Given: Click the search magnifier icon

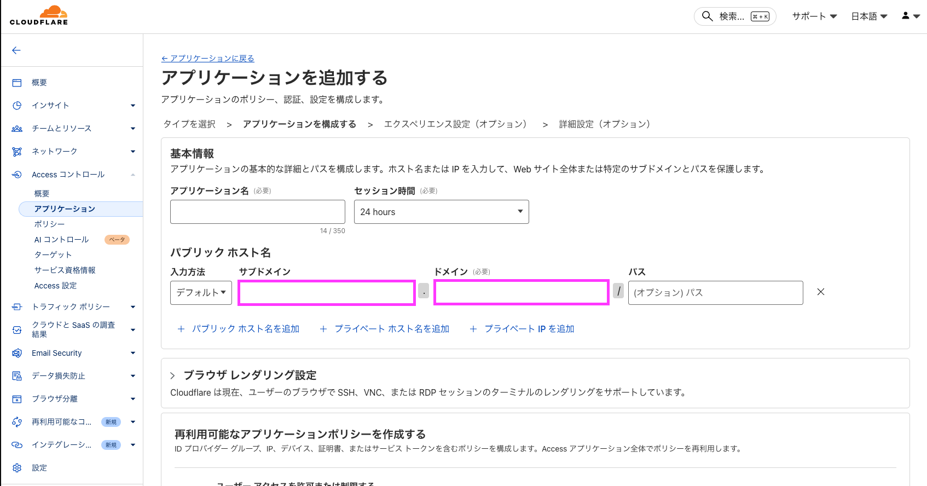Looking at the screenshot, I should pos(707,16).
